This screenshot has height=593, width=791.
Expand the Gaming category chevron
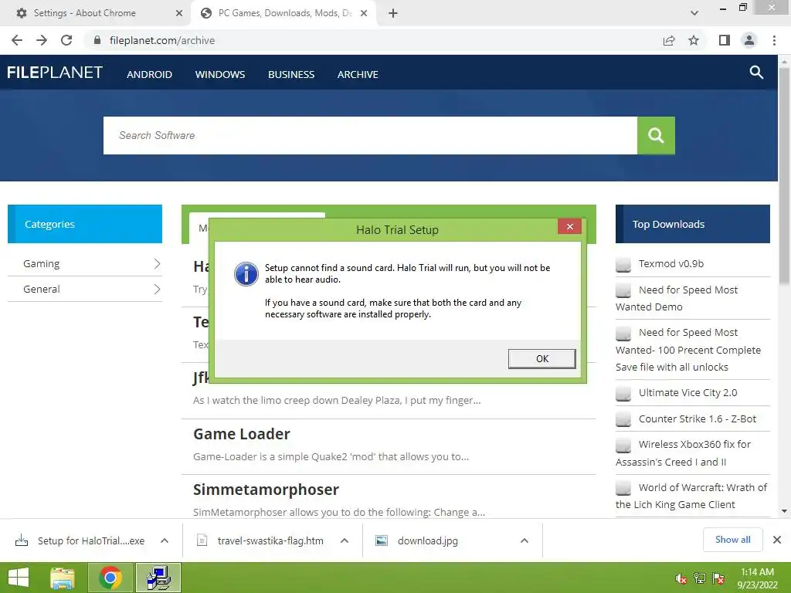coord(157,264)
